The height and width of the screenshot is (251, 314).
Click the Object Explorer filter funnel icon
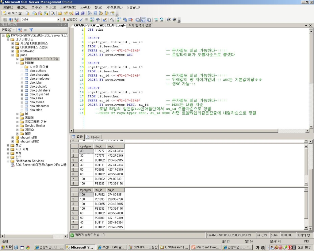coord(31,30)
